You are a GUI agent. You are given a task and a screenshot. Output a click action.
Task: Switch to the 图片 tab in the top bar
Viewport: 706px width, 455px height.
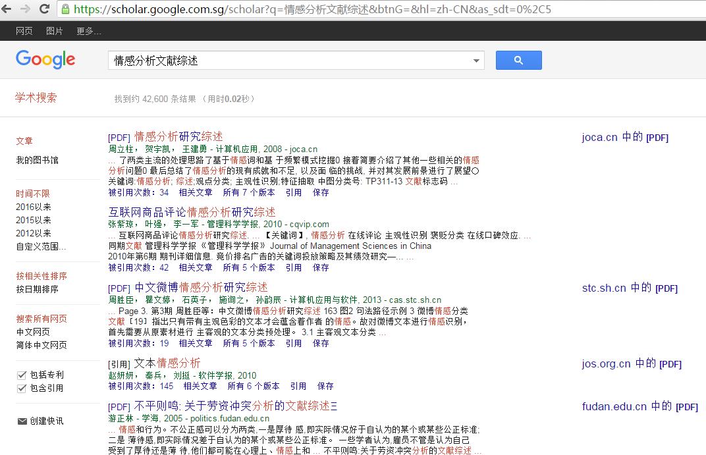55,31
